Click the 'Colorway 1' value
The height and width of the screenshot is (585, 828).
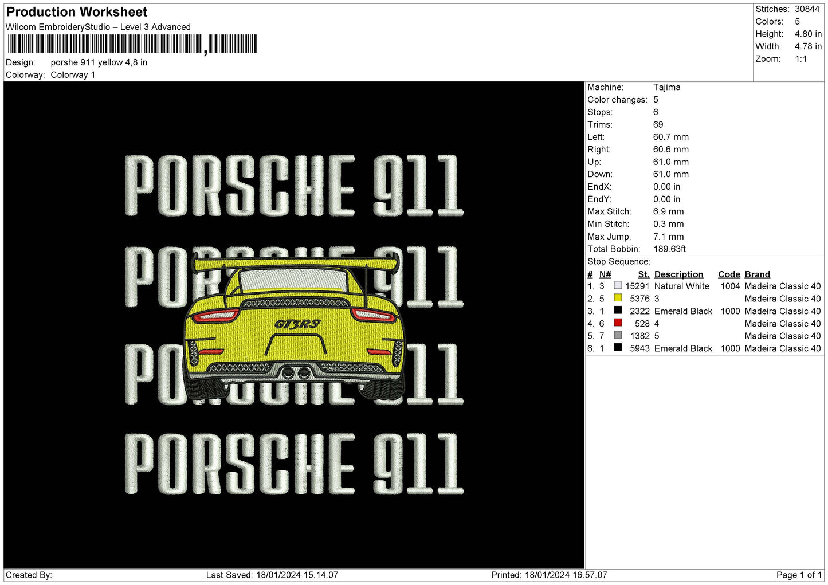coord(73,75)
